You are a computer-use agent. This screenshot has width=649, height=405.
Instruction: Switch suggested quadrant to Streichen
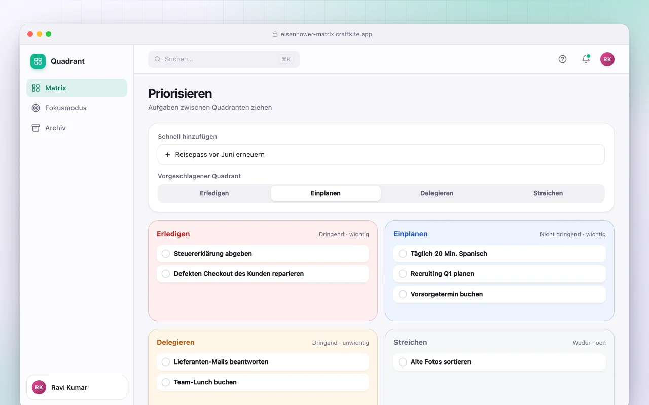(x=548, y=193)
